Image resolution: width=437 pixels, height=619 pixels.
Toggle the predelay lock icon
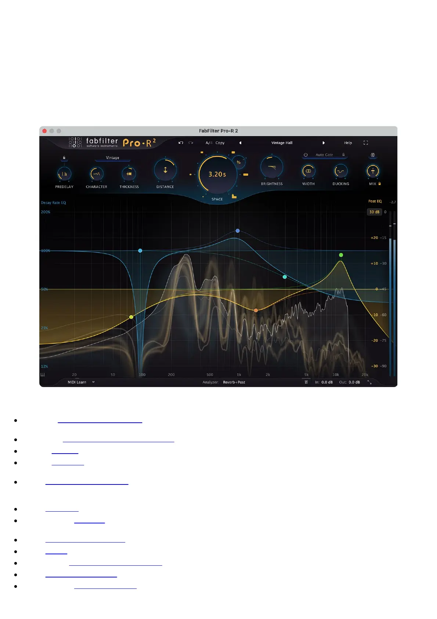click(64, 158)
